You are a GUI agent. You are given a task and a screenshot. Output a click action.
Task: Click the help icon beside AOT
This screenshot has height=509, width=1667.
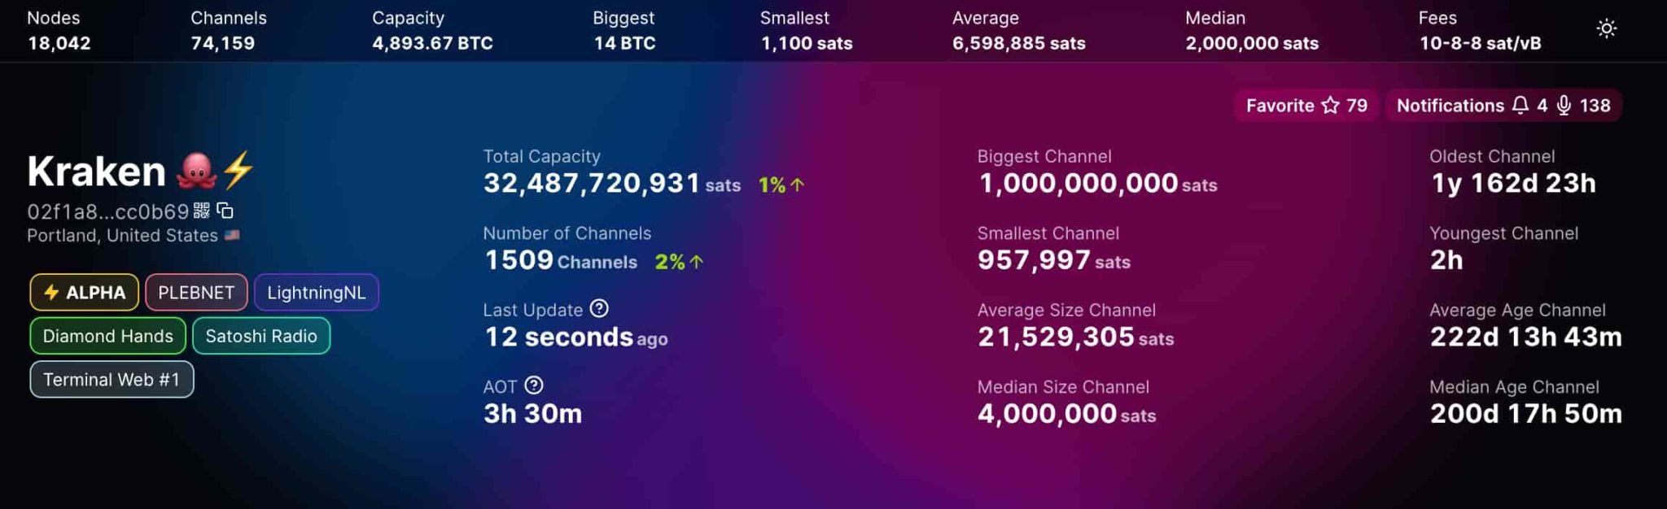tap(534, 385)
